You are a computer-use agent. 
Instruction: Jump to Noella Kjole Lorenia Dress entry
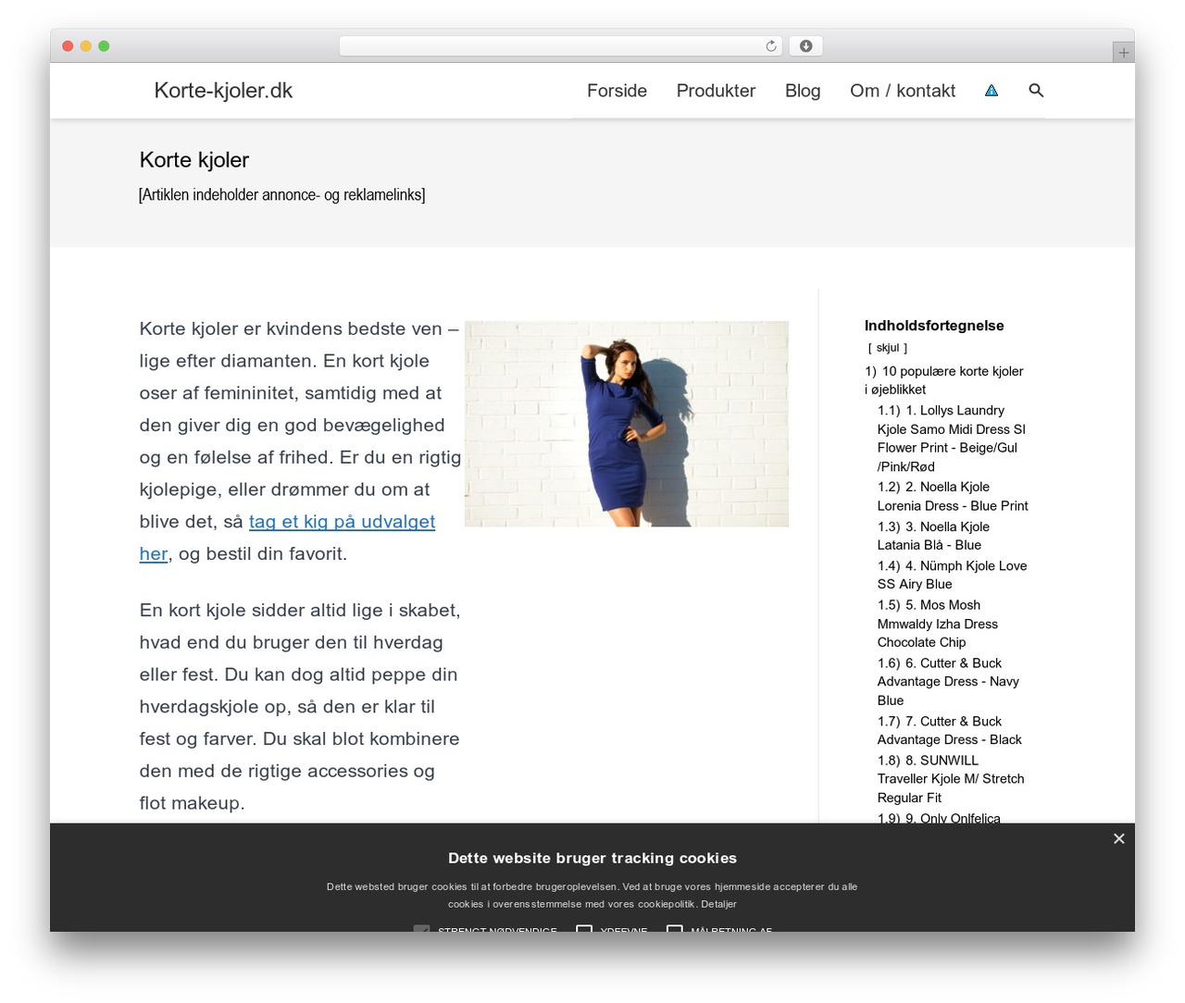click(953, 496)
